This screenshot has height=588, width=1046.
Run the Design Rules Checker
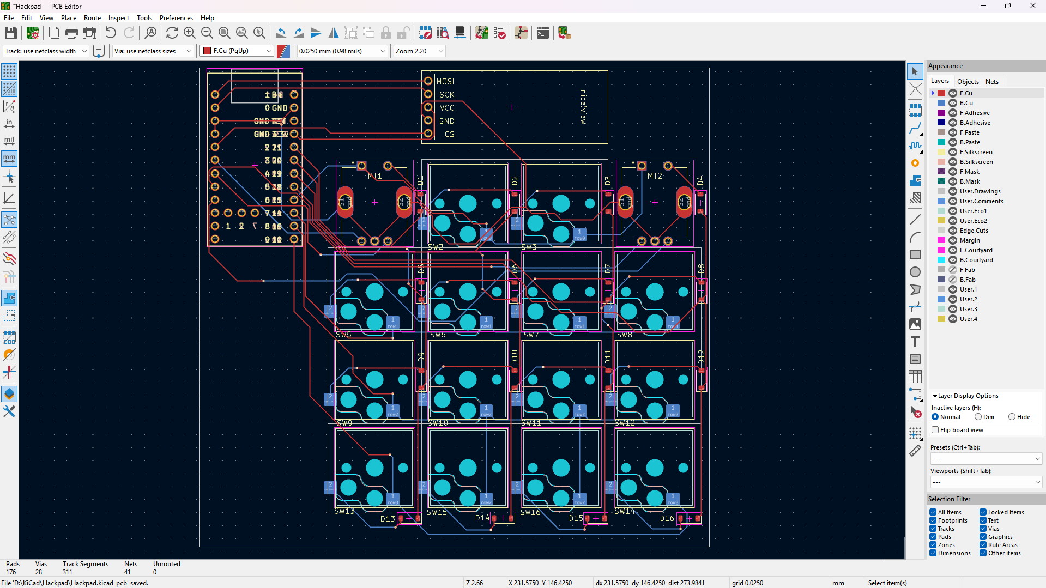point(499,33)
